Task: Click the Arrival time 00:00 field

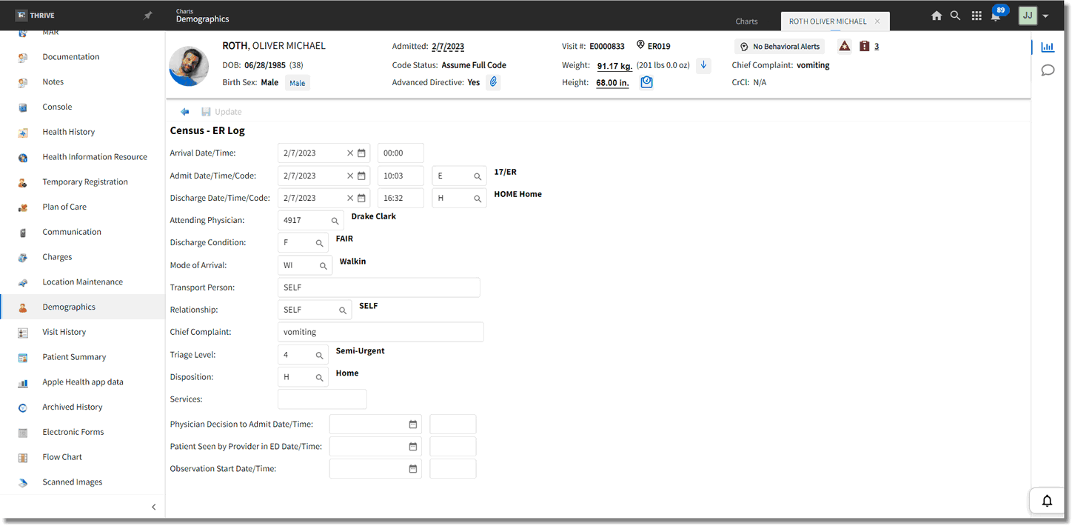Action: [x=401, y=153]
